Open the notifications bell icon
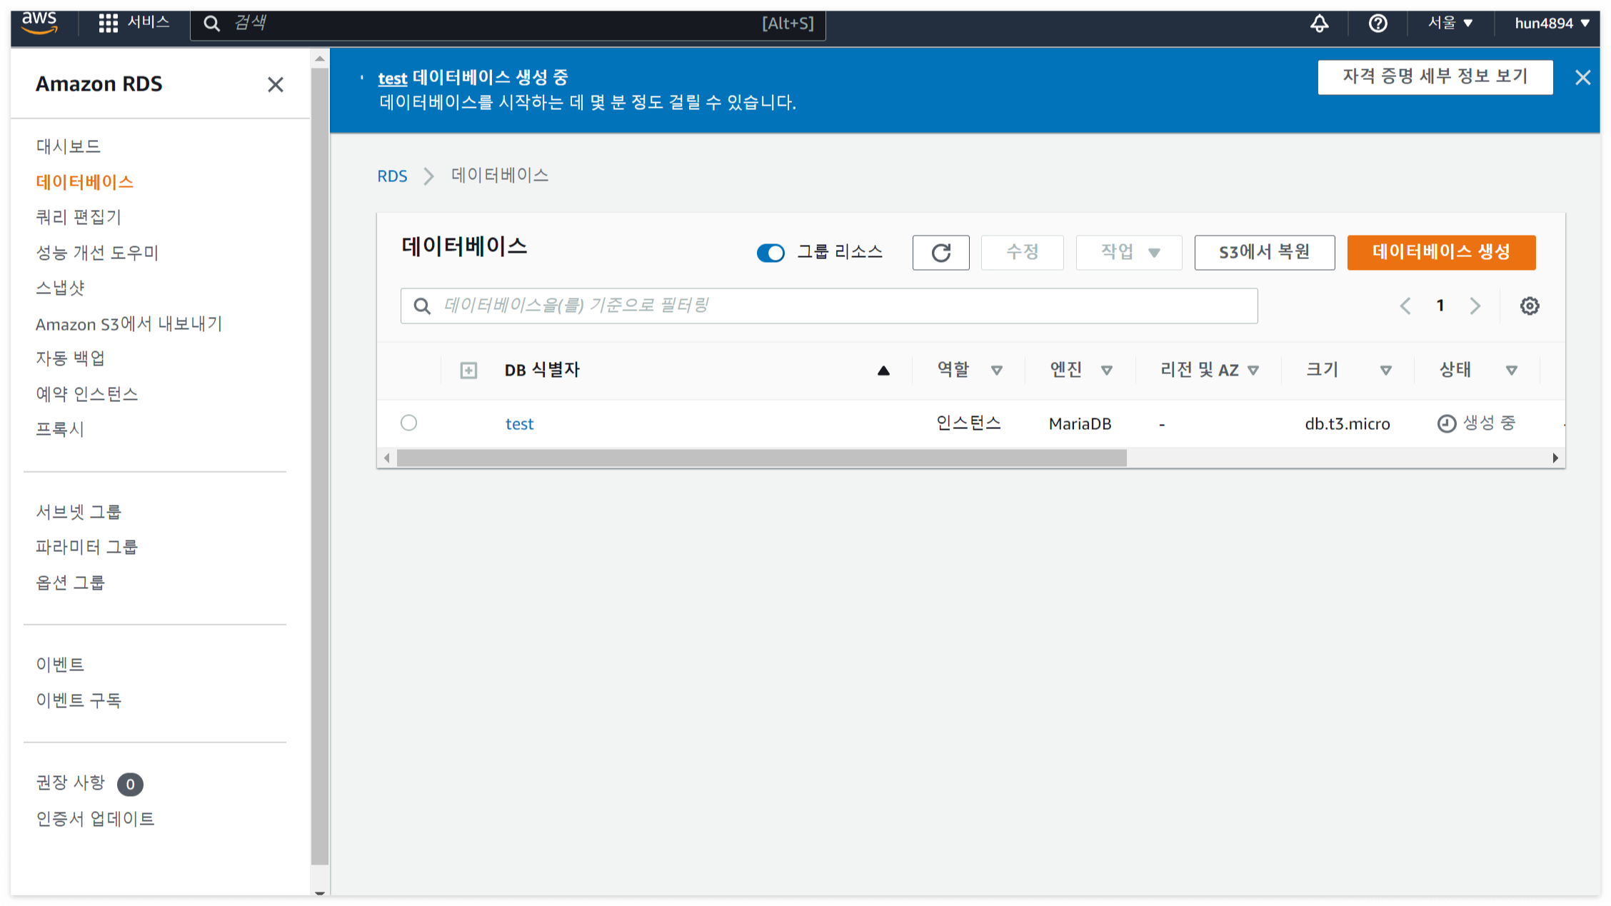 pyautogui.click(x=1319, y=24)
